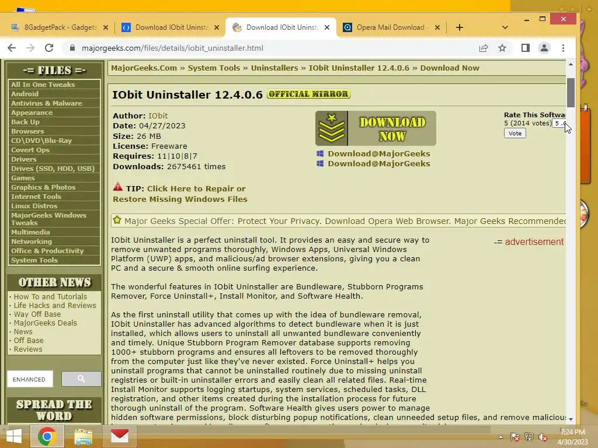Screen dimensions: 598x448
Task: Go to System Tools breadcrumb
Action: pyautogui.click(x=214, y=68)
